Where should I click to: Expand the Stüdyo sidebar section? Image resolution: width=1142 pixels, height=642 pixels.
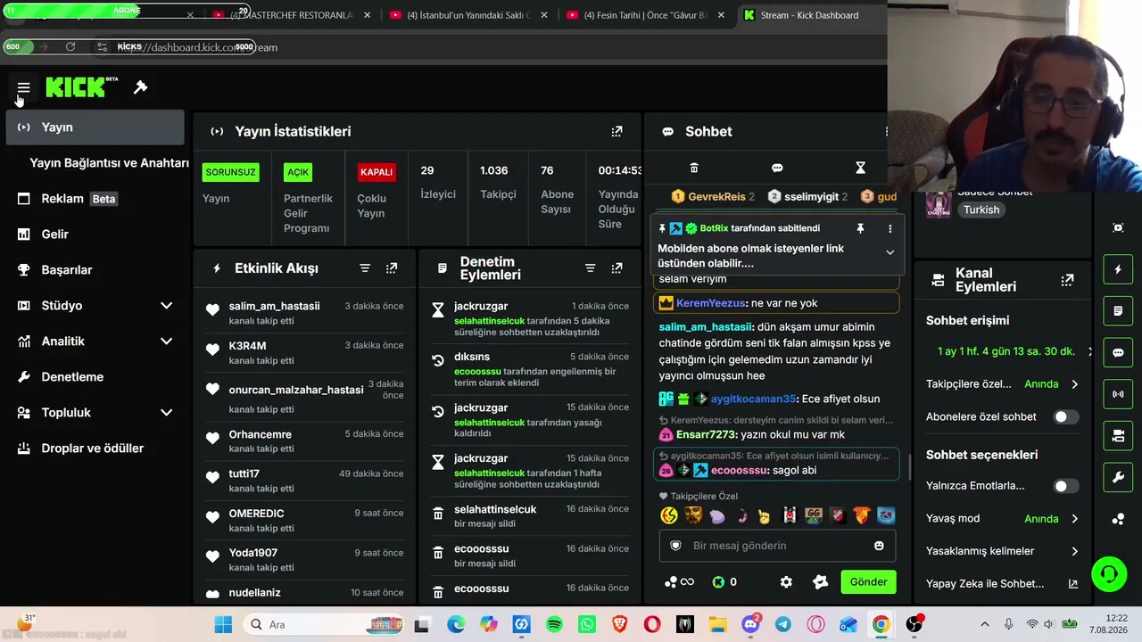[166, 306]
